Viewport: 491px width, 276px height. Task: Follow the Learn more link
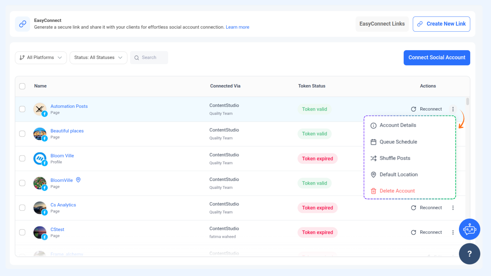[237, 27]
